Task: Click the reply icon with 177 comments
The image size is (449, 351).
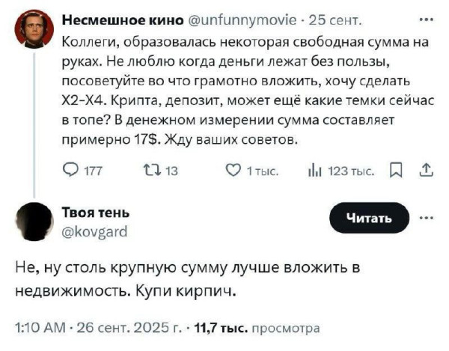Action: coord(70,171)
